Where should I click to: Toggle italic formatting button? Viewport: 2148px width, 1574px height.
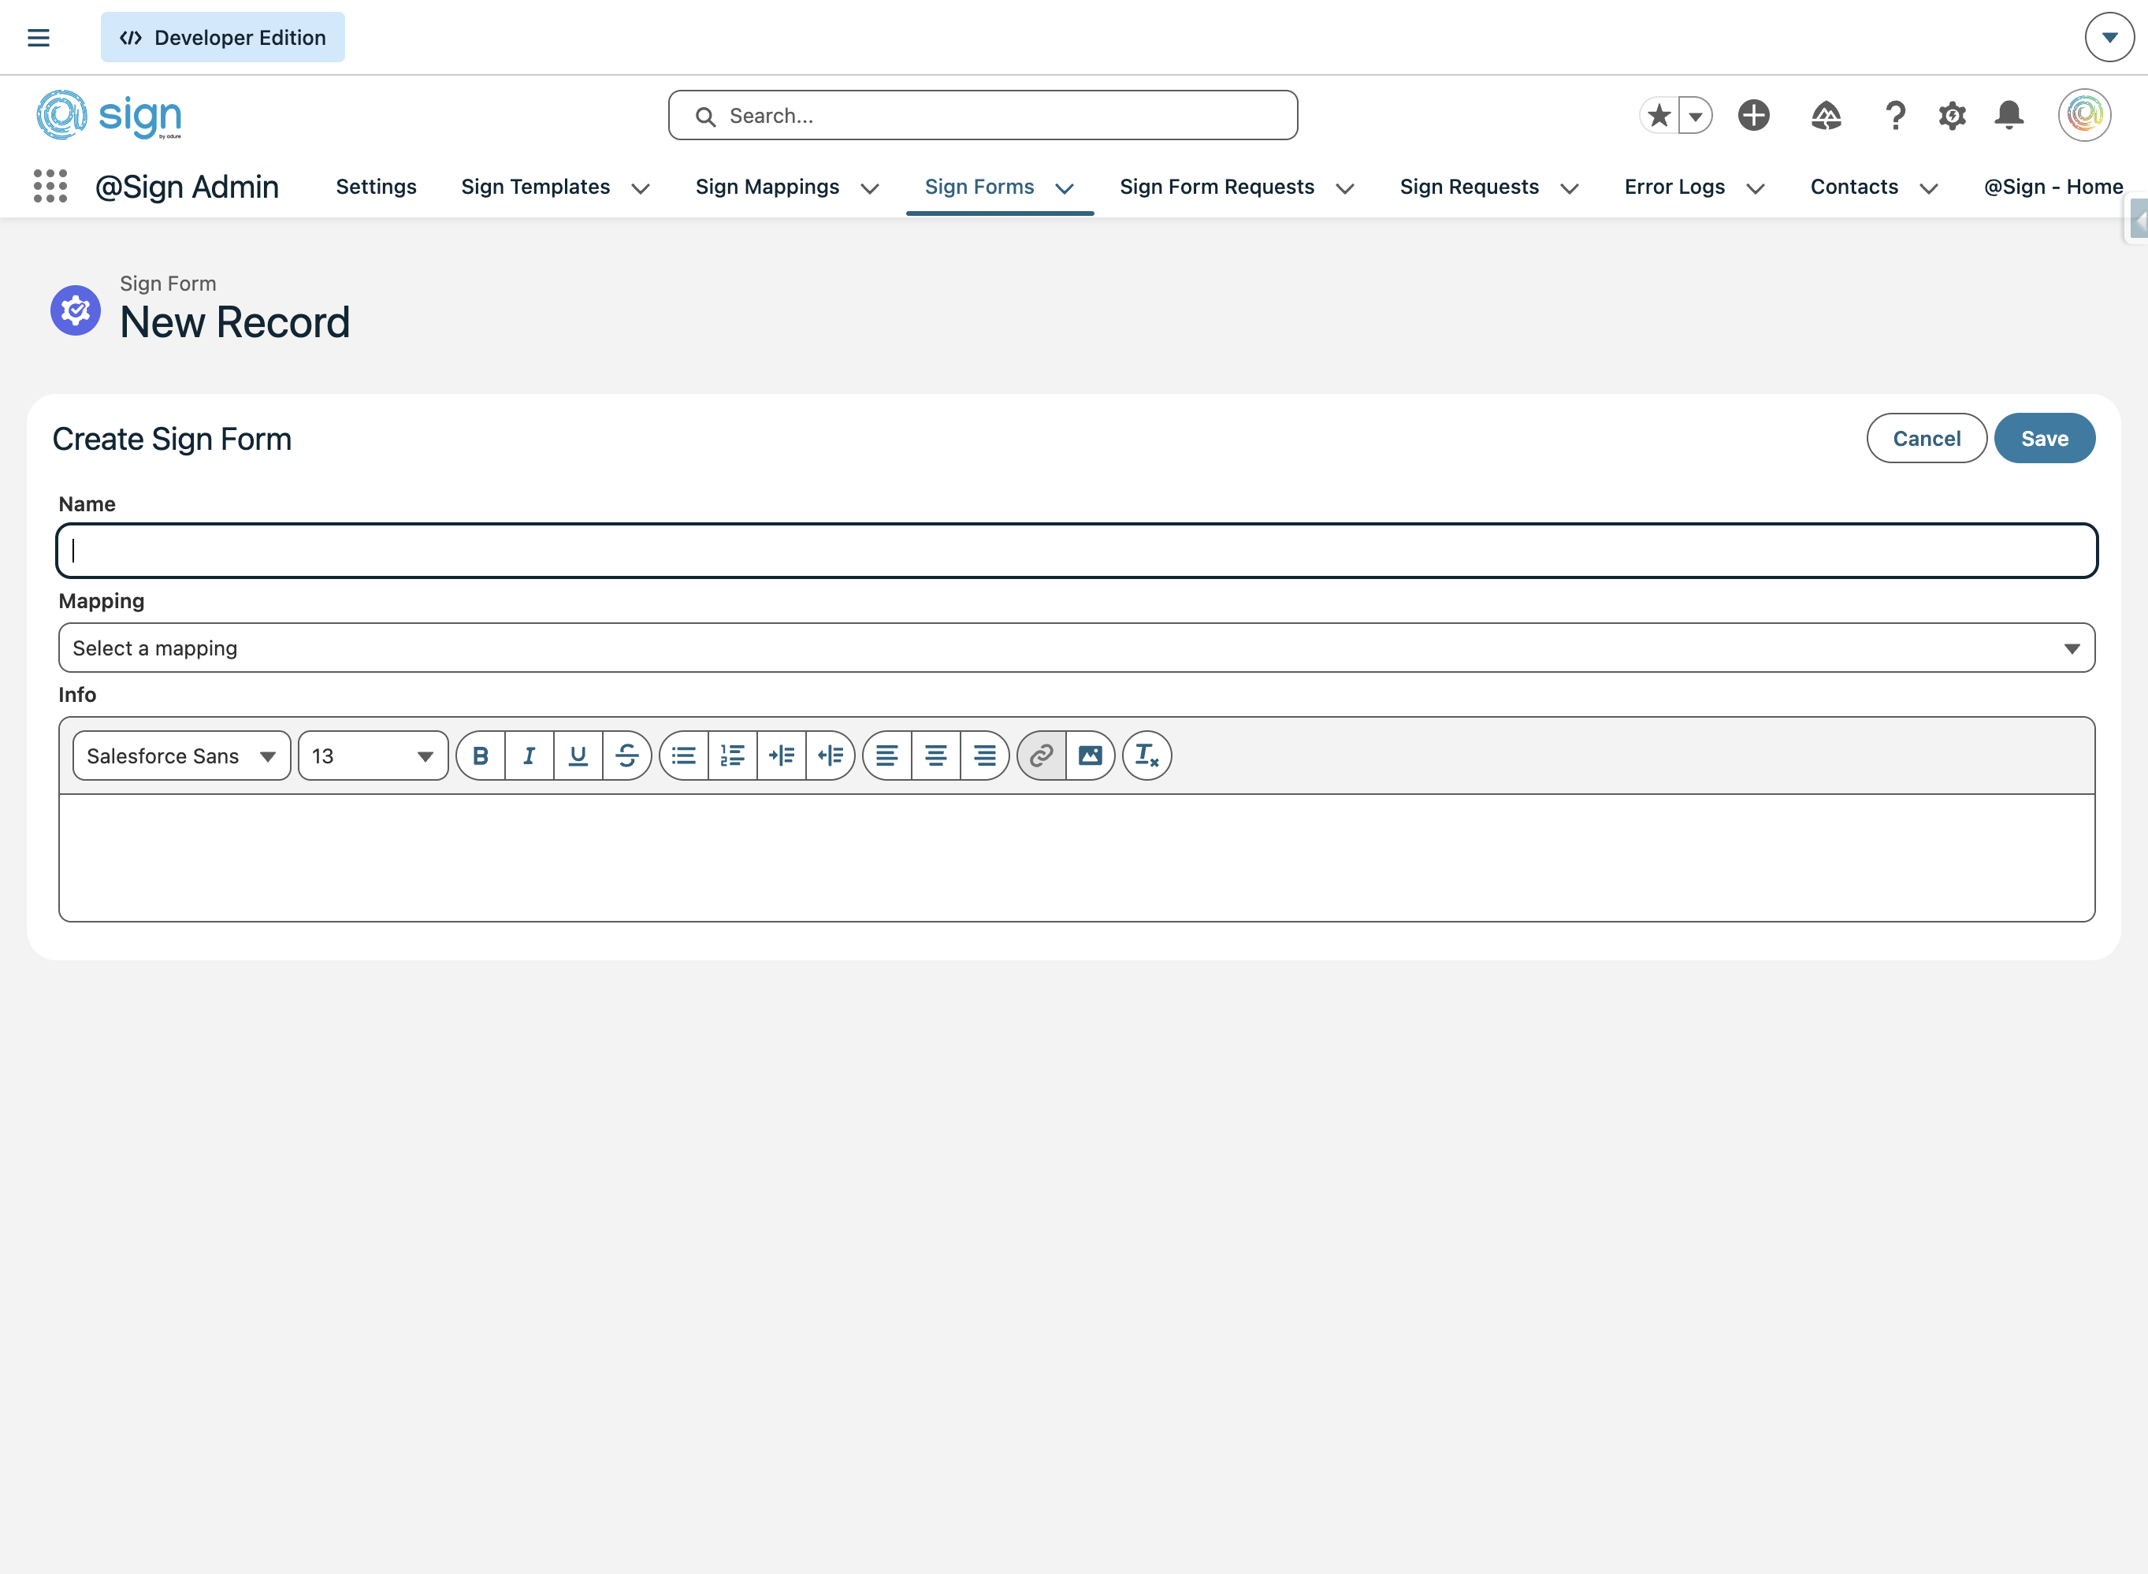tap(529, 755)
